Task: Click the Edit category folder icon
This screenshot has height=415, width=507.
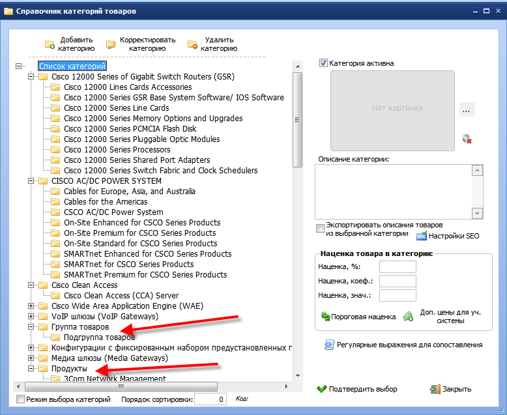Action: [x=111, y=44]
